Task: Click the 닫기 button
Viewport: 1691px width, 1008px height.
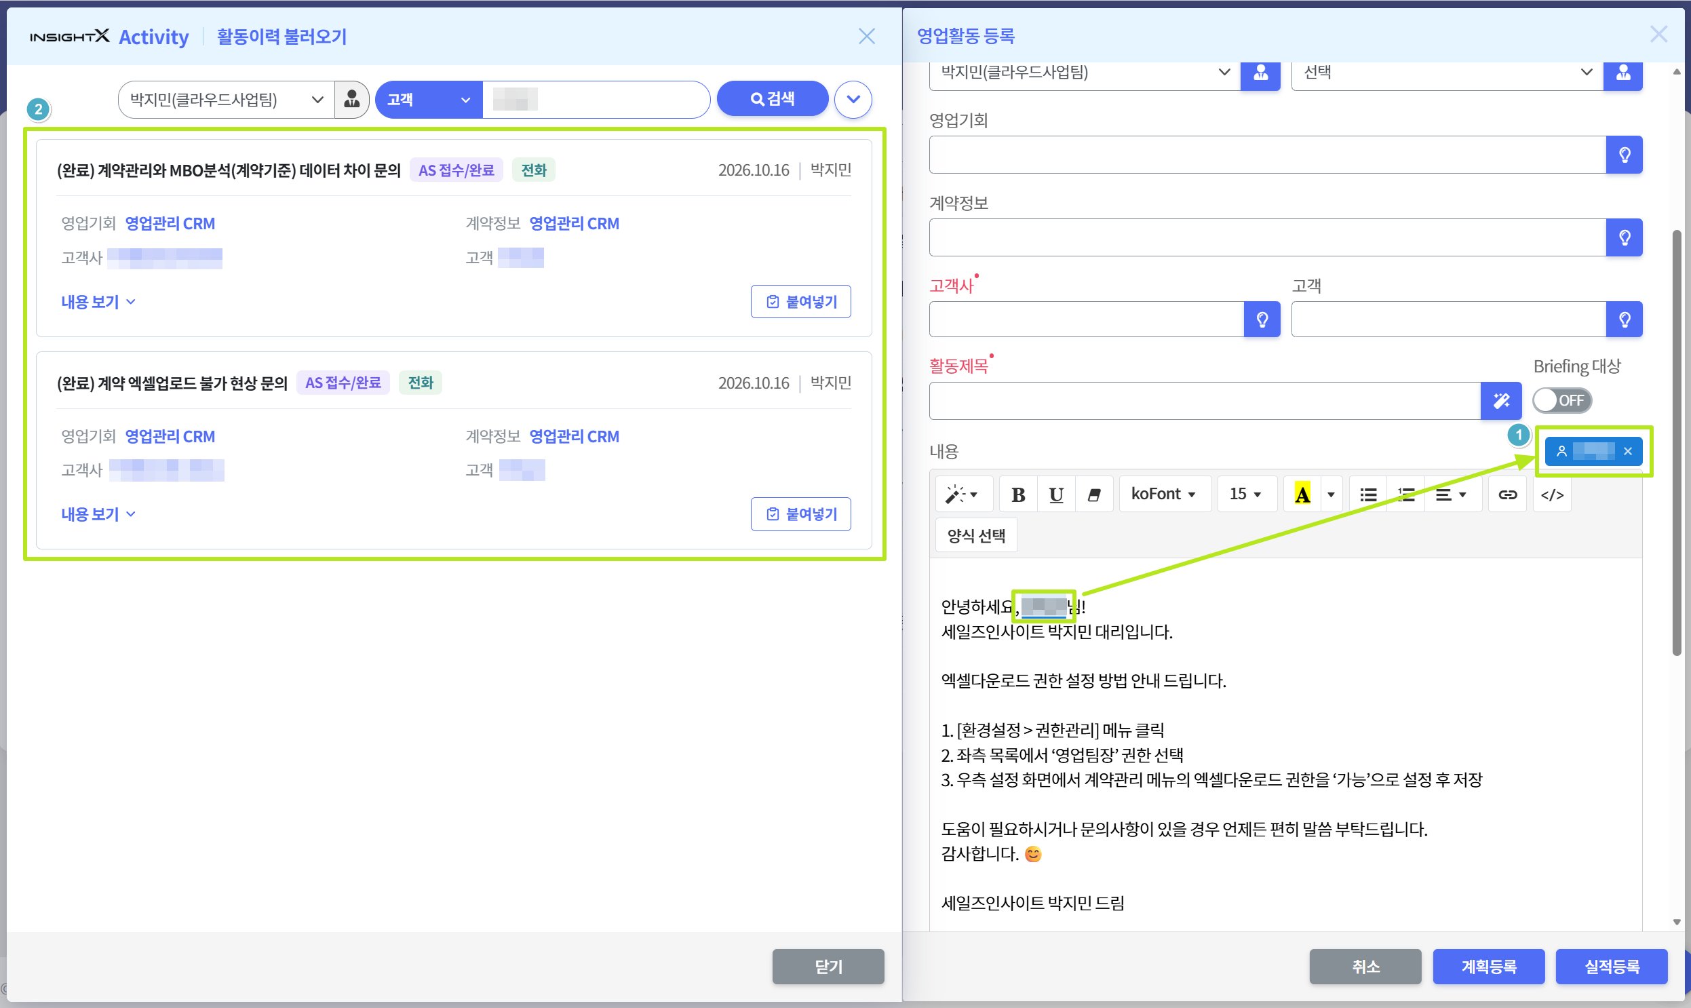Action: point(828,966)
